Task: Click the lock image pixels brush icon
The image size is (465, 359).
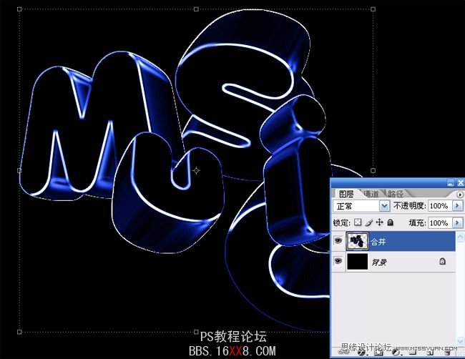Action: (x=368, y=223)
